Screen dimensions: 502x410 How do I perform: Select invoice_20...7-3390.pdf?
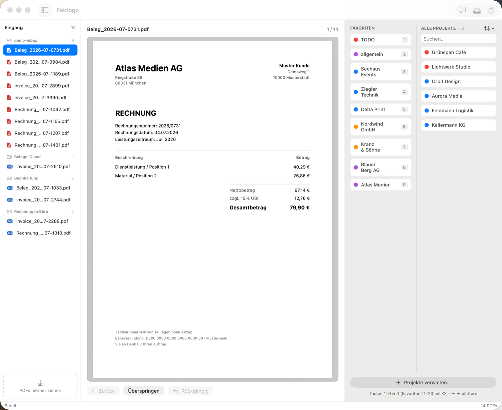[40, 98]
